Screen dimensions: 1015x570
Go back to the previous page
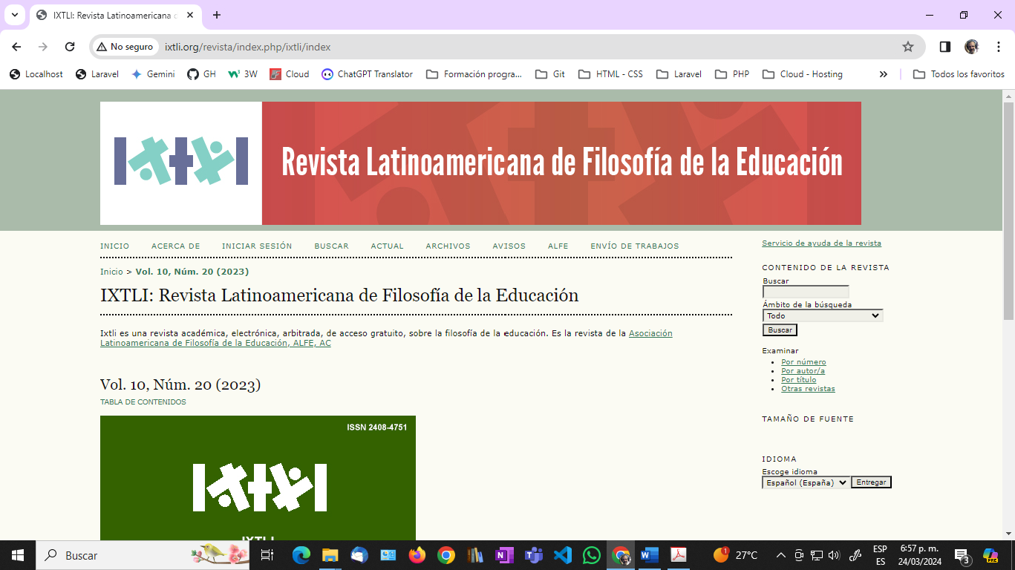pos(16,47)
